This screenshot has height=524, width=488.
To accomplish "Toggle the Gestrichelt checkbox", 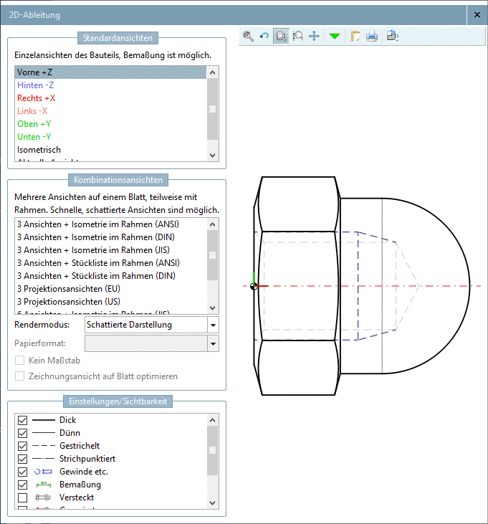I will (22, 446).
